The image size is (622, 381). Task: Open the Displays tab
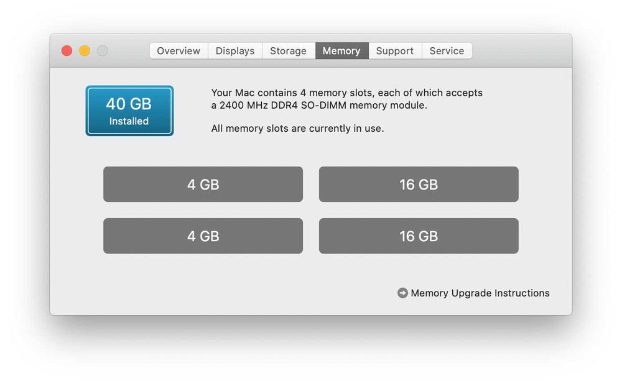(x=235, y=51)
